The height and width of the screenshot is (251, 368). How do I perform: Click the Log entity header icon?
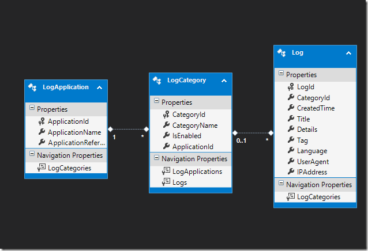coord(282,52)
